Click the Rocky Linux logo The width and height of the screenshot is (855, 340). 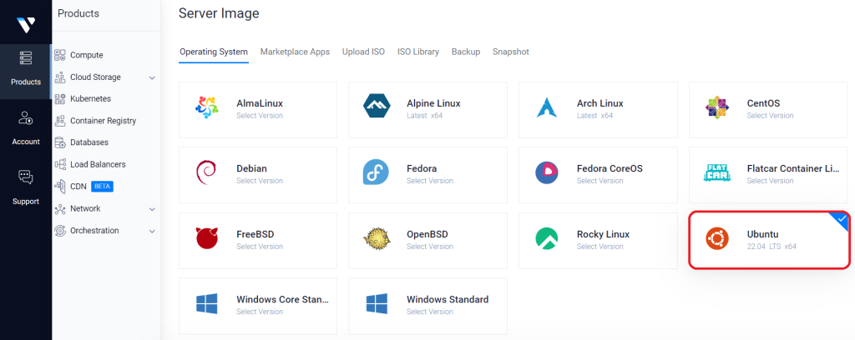[546, 238]
